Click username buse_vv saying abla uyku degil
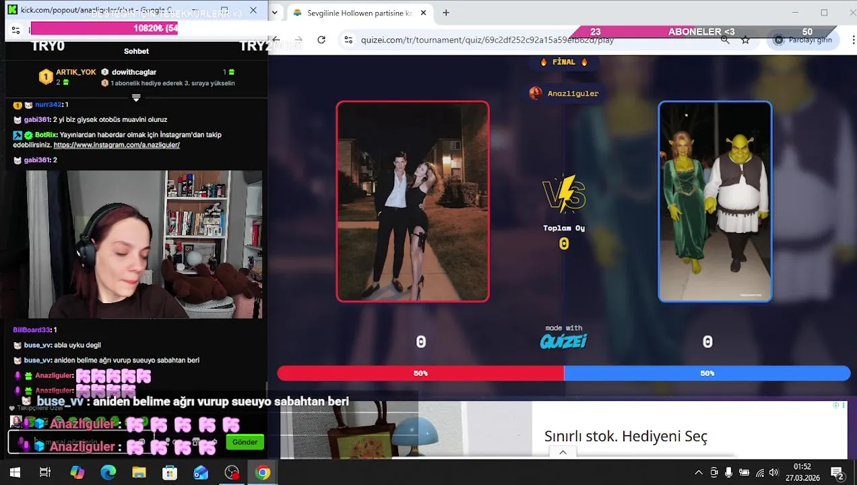This screenshot has width=857, height=485. (37, 345)
